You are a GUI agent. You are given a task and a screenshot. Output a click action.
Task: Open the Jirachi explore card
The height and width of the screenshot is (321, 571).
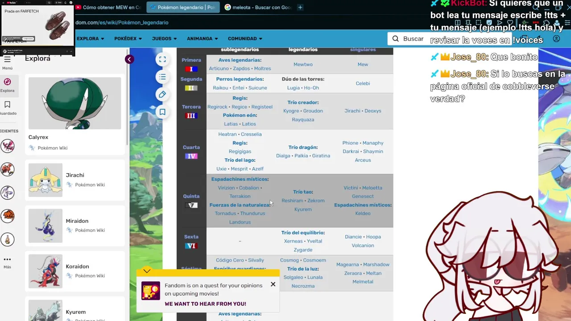[x=74, y=180]
